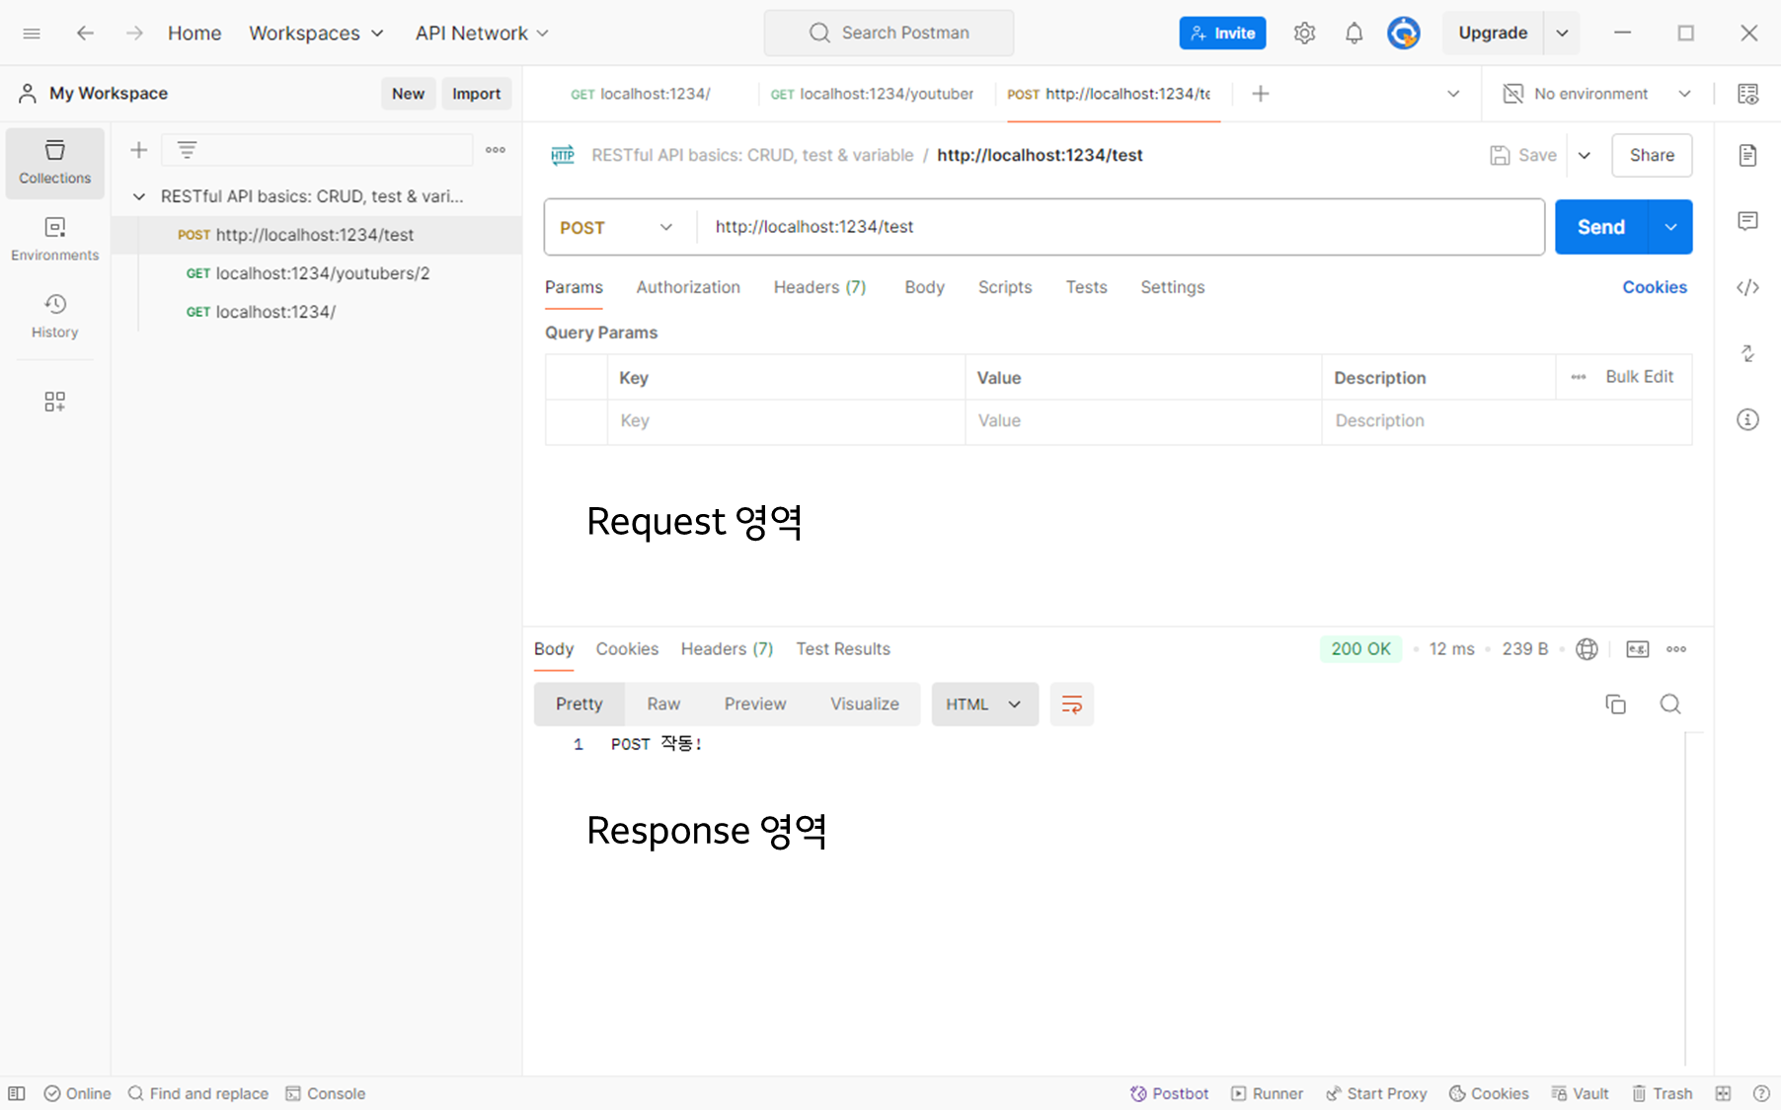Select GET localhost:1234/youtubers/2 request
1781x1110 pixels.
pyautogui.click(x=316, y=273)
